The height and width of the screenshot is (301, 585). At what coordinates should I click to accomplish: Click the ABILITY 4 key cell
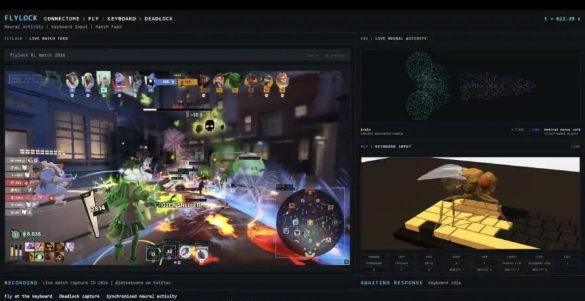tap(539, 270)
